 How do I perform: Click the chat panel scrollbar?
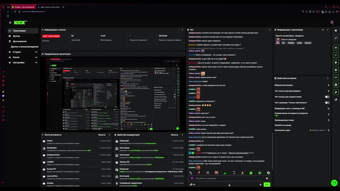pyautogui.click(x=273, y=151)
